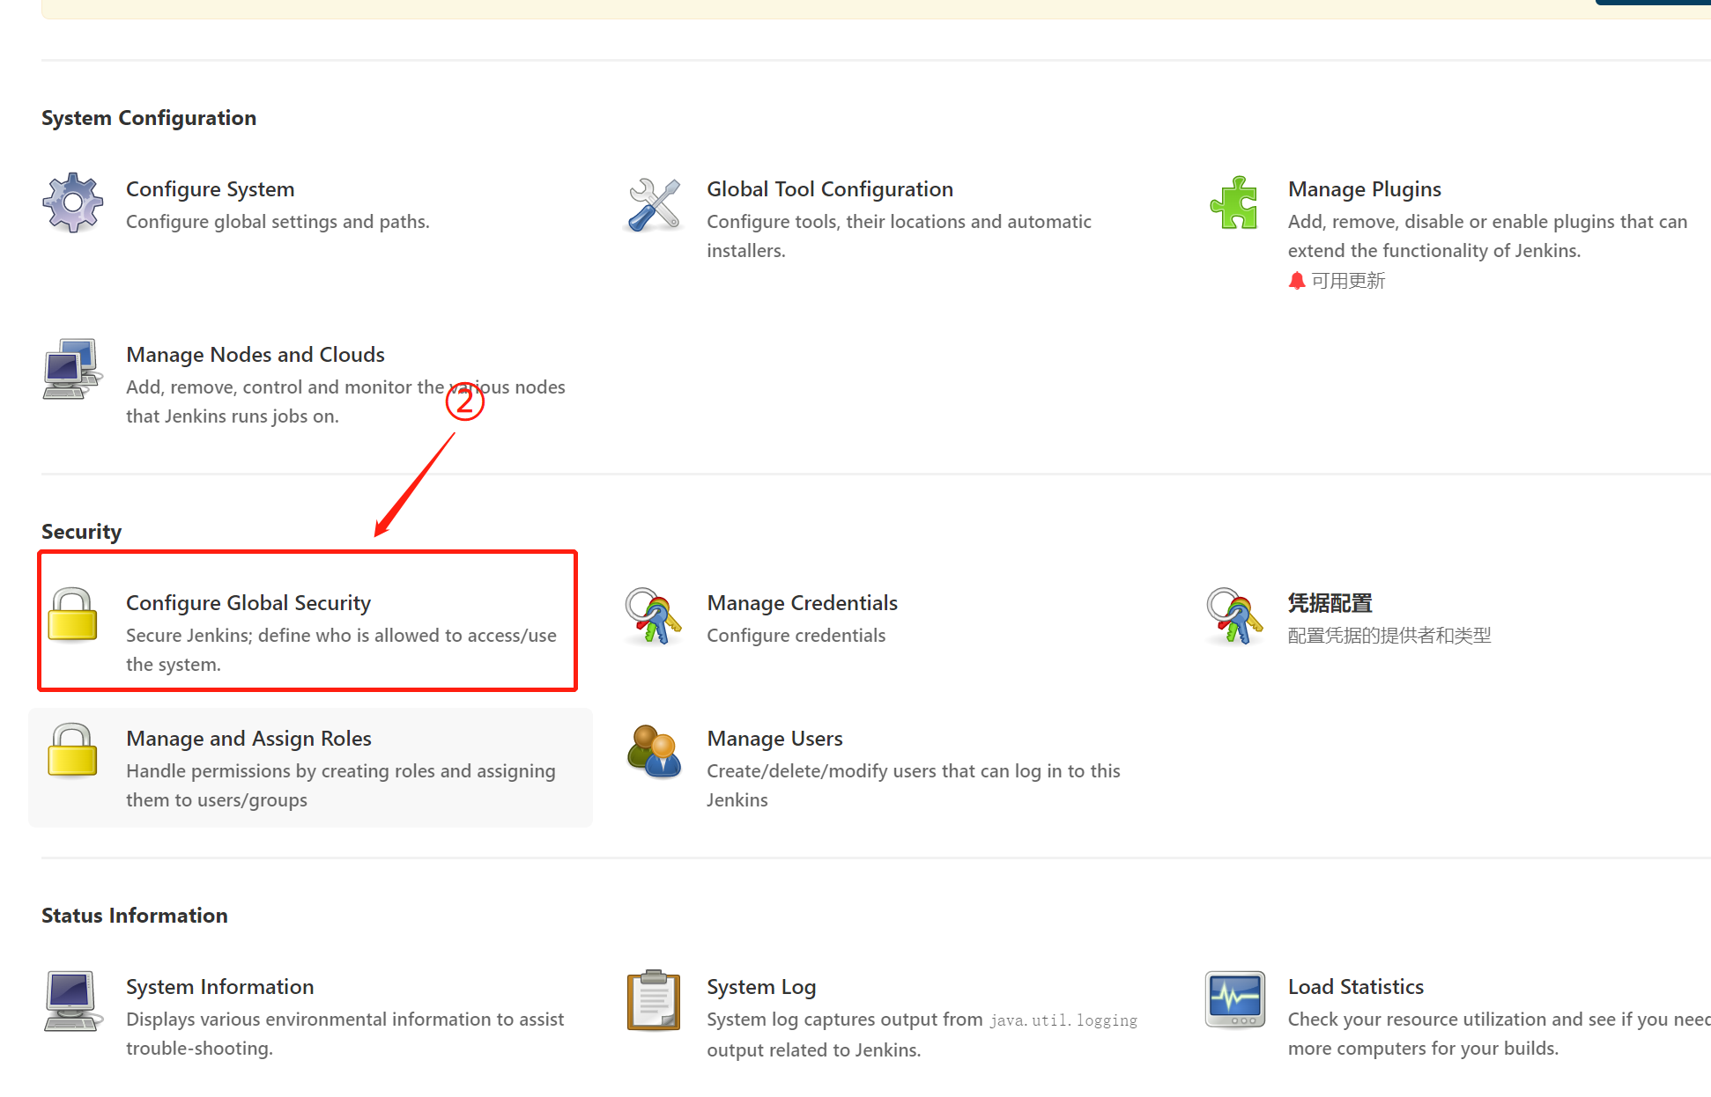This screenshot has height=1097, width=1711.
Task: Open the Manage Plugins link
Action: 1365,189
